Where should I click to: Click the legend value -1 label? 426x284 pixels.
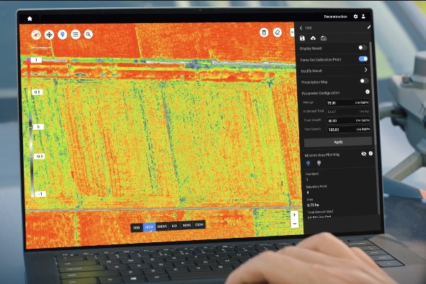point(40,194)
